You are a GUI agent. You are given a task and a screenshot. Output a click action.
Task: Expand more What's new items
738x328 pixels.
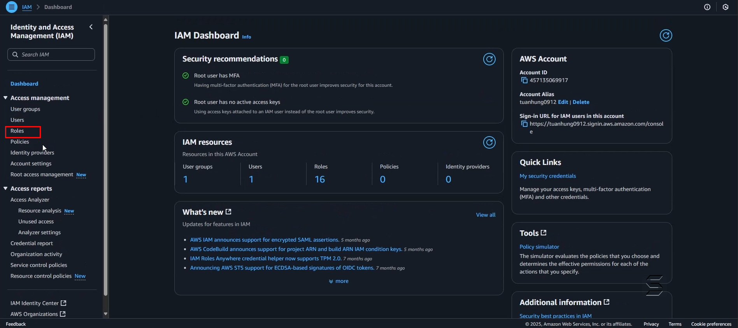[338, 281]
